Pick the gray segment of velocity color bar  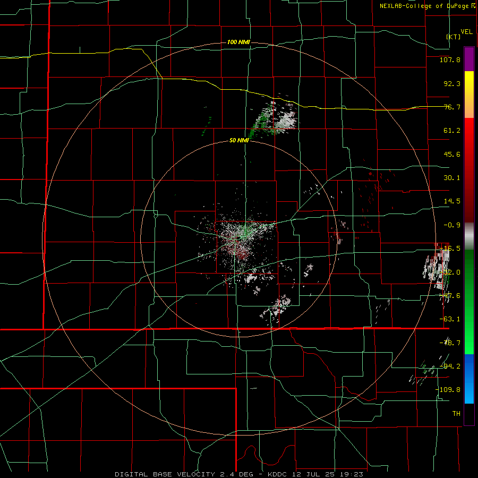[x=469, y=236]
